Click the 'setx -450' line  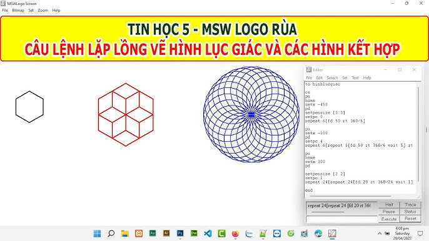pos(316,105)
